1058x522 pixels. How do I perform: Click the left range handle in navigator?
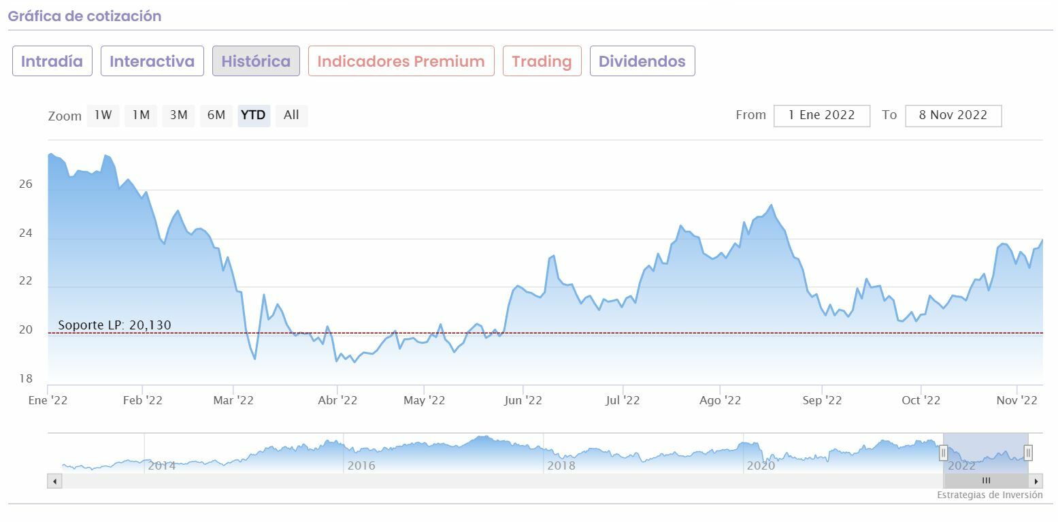pyautogui.click(x=944, y=453)
